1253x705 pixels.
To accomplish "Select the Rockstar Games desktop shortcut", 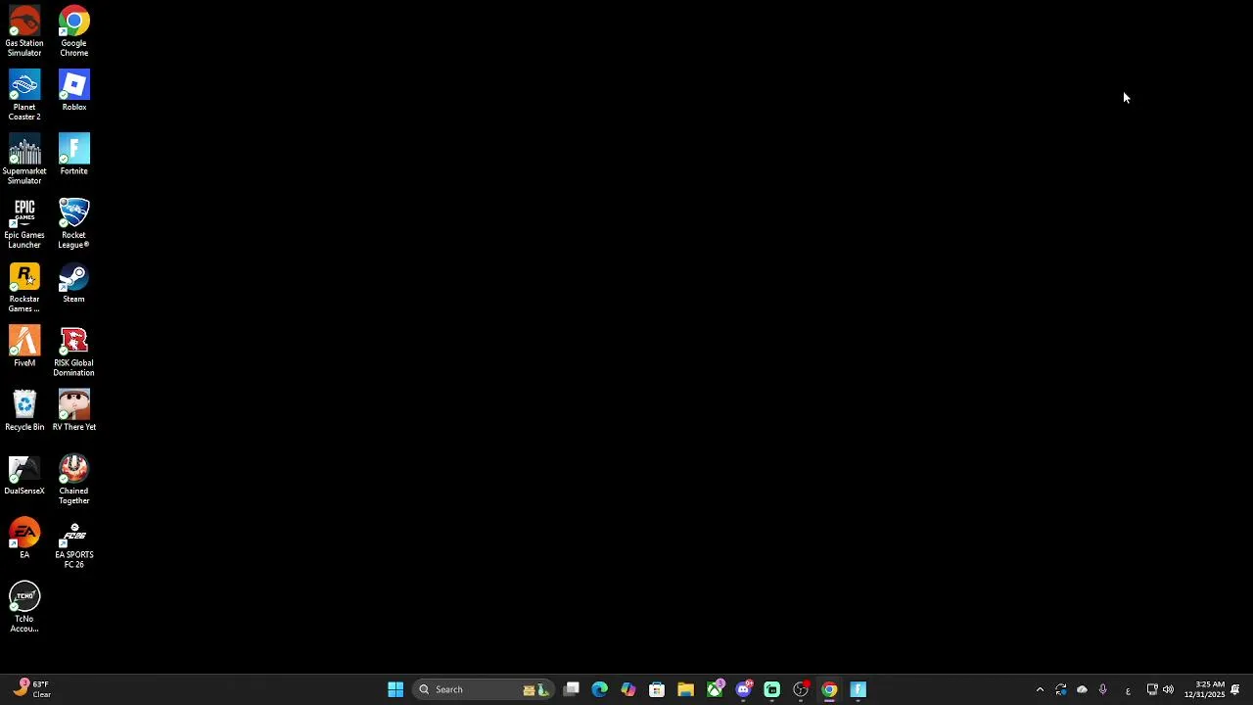I will pyautogui.click(x=24, y=287).
